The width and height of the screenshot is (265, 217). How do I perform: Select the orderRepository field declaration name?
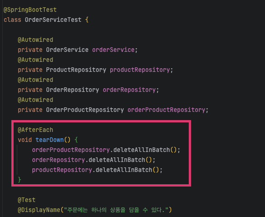point(129,90)
